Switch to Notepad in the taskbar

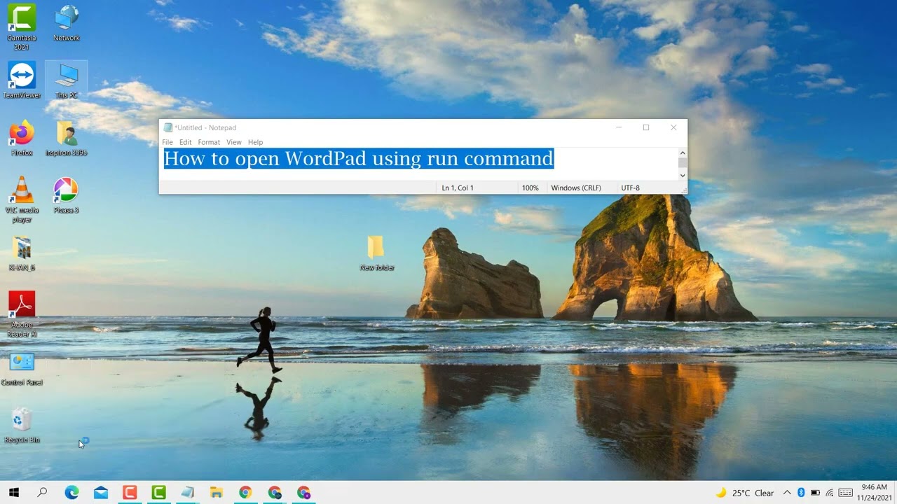point(188,492)
